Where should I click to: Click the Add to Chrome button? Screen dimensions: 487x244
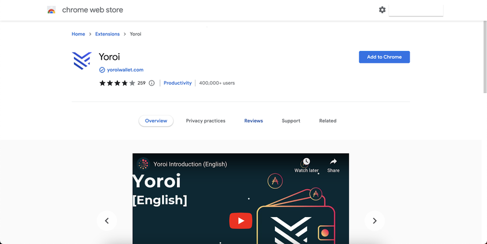[384, 57]
